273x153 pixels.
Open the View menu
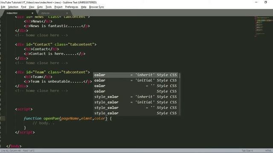[32, 7]
